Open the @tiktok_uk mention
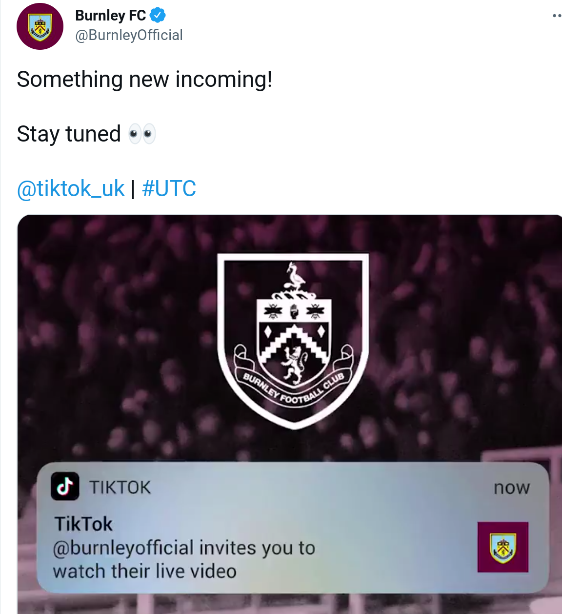This screenshot has height=614, width=562. point(71,188)
